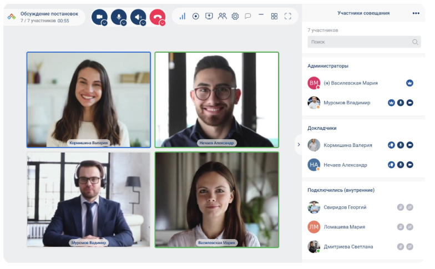This screenshot has height=269, width=435.
Task: Click the magnifier icon in search field
Action: click(x=415, y=42)
